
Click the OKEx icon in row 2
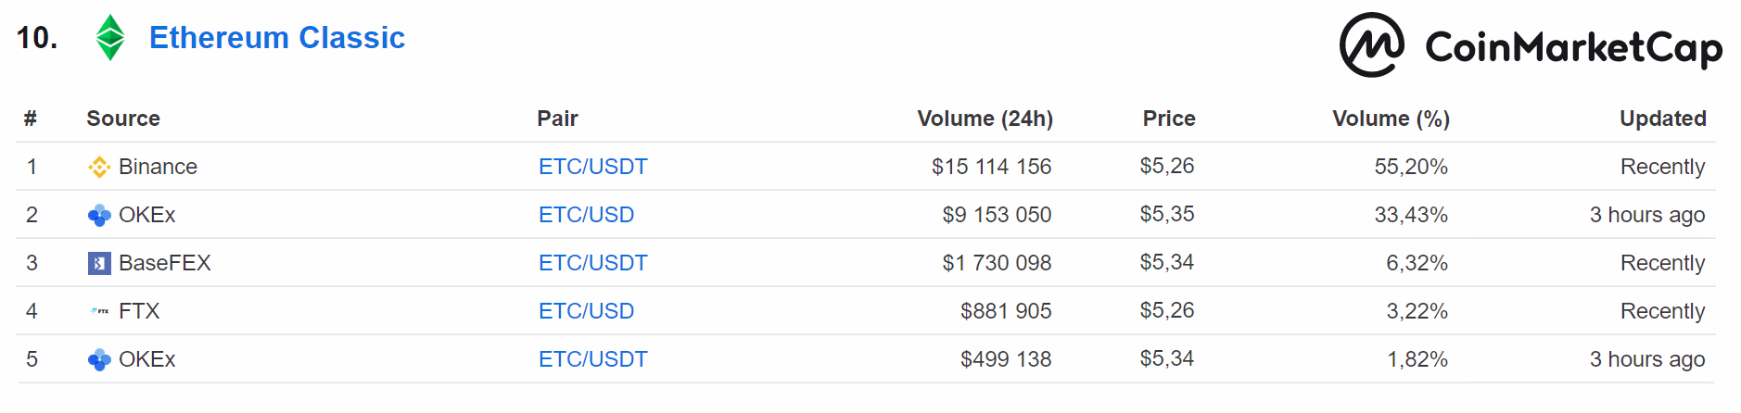[x=99, y=215]
